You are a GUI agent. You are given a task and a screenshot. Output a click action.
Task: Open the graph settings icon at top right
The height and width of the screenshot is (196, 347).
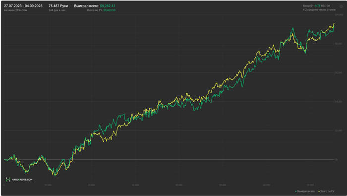pyautogui.click(x=341, y=6)
